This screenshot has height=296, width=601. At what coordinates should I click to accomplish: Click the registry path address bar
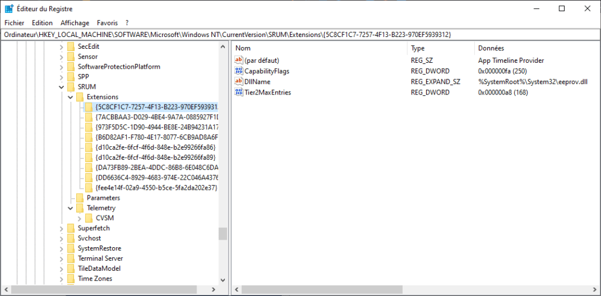293,35
